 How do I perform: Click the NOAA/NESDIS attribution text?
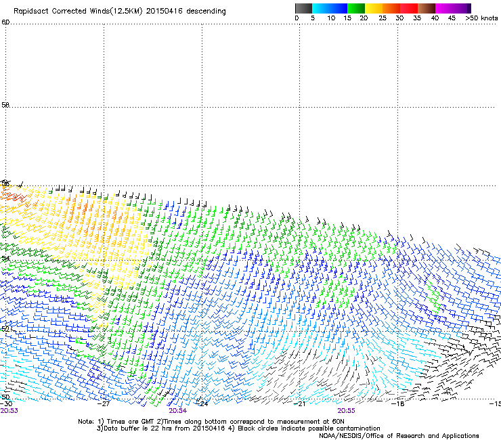pos(399,436)
